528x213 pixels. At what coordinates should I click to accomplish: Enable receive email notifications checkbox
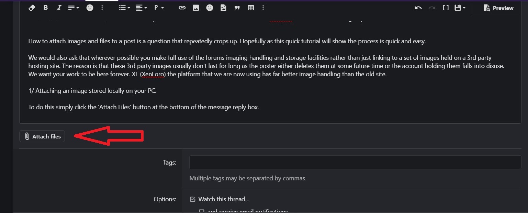202,211
